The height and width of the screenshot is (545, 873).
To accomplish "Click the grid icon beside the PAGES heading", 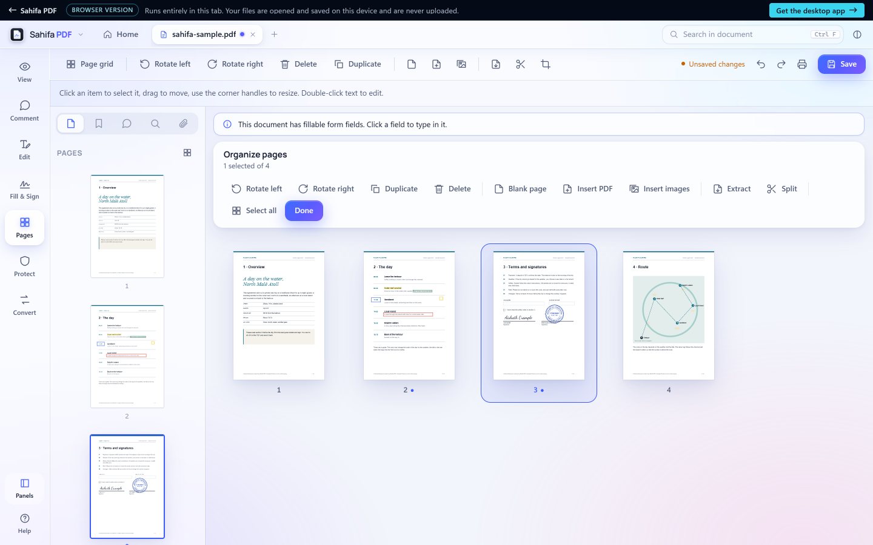I will (187, 153).
